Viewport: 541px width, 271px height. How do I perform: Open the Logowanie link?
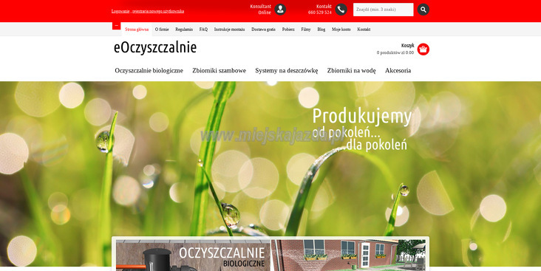tap(120, 11)
